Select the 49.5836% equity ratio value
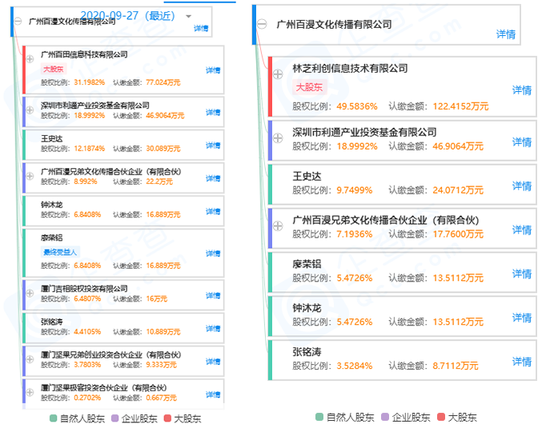The height and width of the screenshot is (424, 546). coord(357,106)
